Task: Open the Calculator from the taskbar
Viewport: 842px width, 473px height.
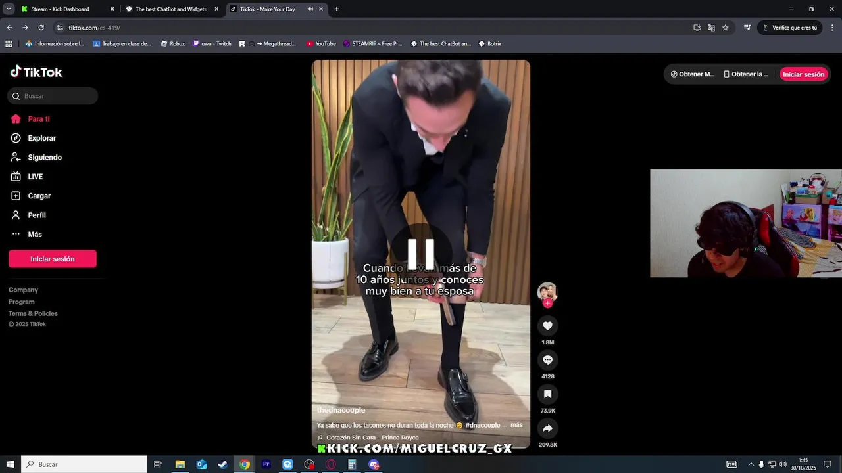Action: (353, 464)
